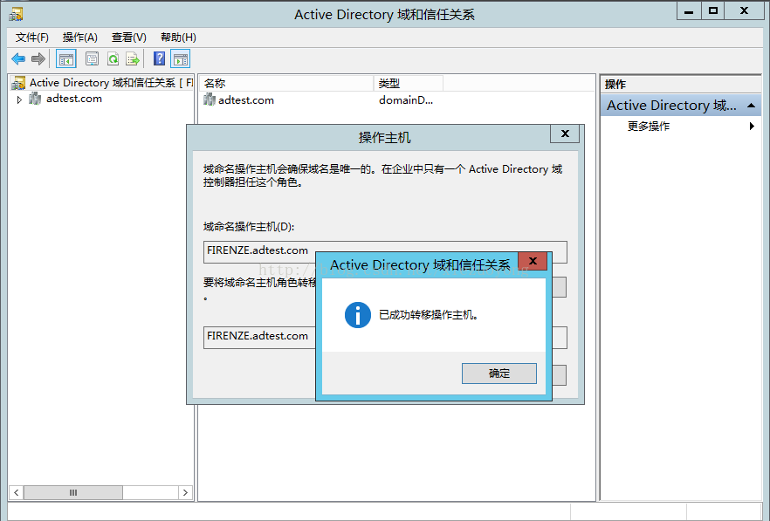This screenshot has height=521, width=770.
Task: Close the main Active Directory window
Action: [745, 10]
